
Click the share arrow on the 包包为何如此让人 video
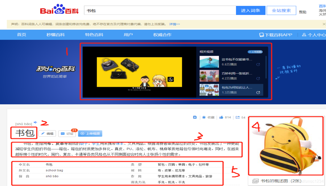[258, 93]
